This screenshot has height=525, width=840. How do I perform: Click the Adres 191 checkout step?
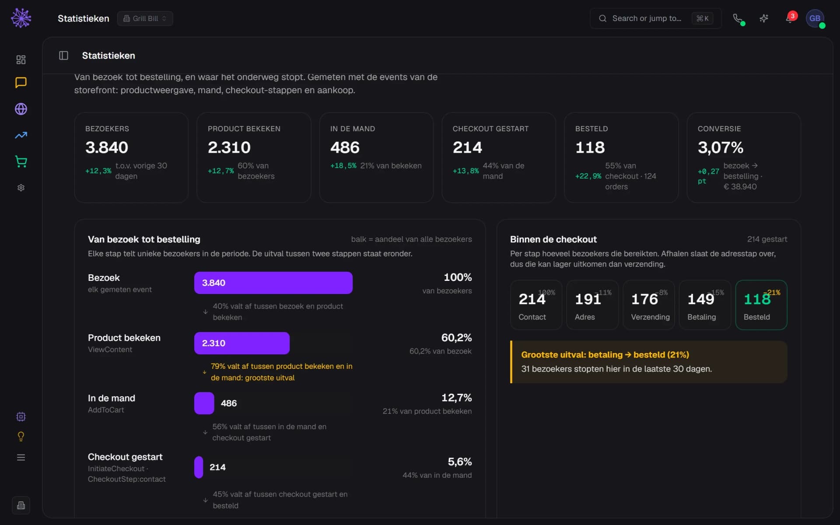pos(592,305)
